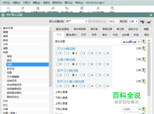Open the 文件 menu
This screenshot has height=114, width=154.
click(6, 3)
